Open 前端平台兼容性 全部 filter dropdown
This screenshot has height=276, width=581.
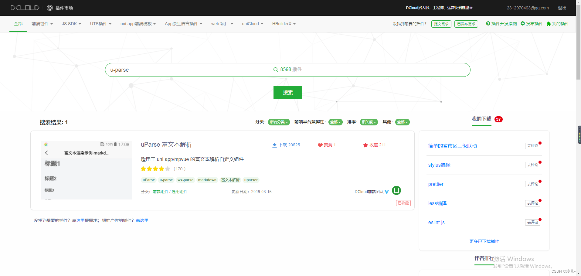click(335, 122)
